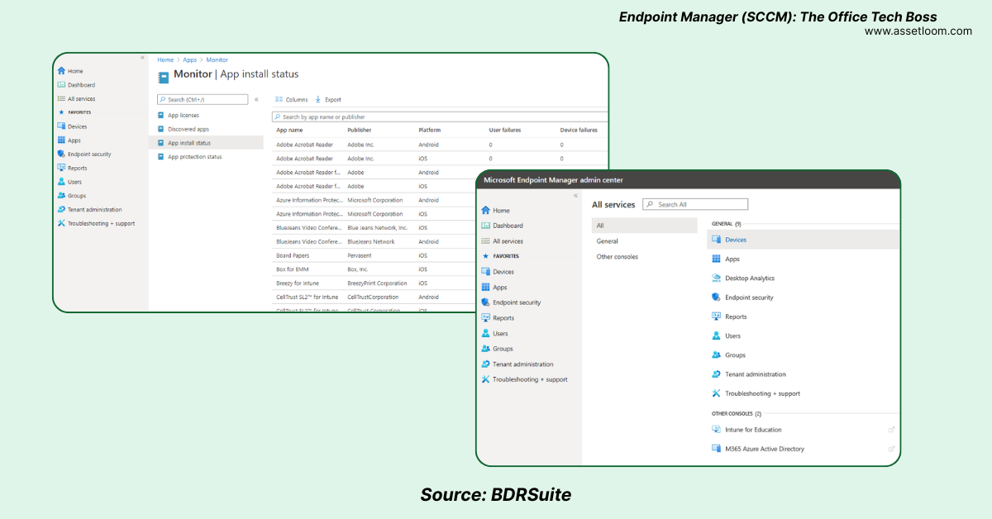Sort by App name column header
Image resolution: width=992 pixels, height=519 pixels.
click(289, 130)
